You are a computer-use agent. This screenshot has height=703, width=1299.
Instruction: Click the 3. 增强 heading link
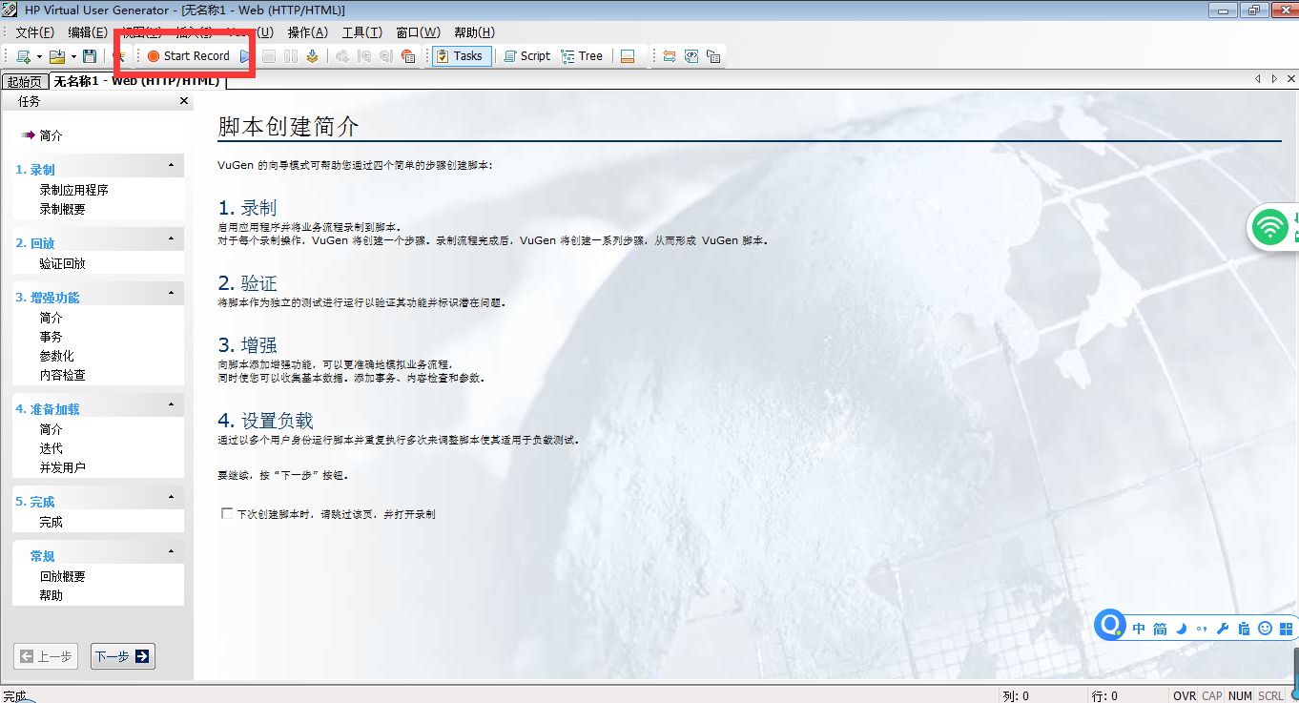(x=247, y=344)
